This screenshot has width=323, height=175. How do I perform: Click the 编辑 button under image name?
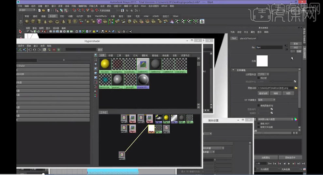(x=276, y=93)
